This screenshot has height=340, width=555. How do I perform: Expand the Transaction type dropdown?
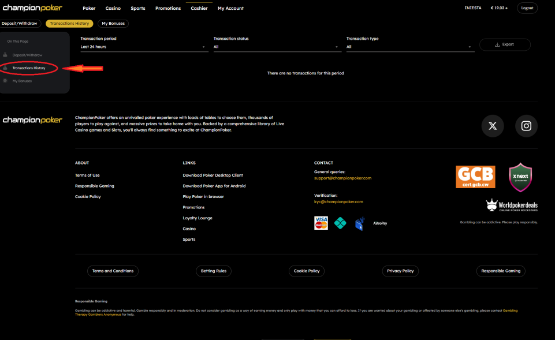tap(409, 47)
